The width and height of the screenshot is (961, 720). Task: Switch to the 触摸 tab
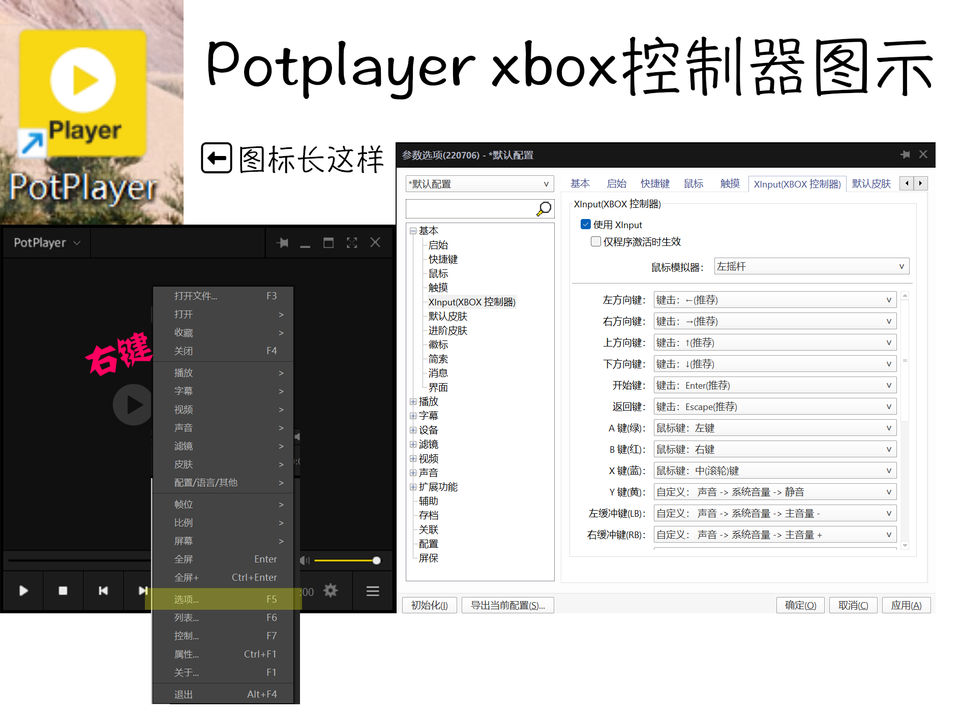point(730,183)
